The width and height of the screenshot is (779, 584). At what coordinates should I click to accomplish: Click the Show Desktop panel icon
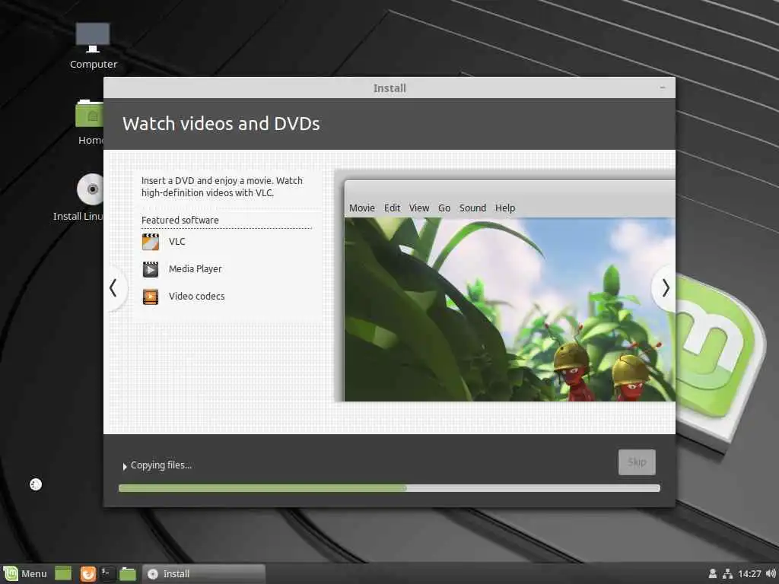click(63, 573)
